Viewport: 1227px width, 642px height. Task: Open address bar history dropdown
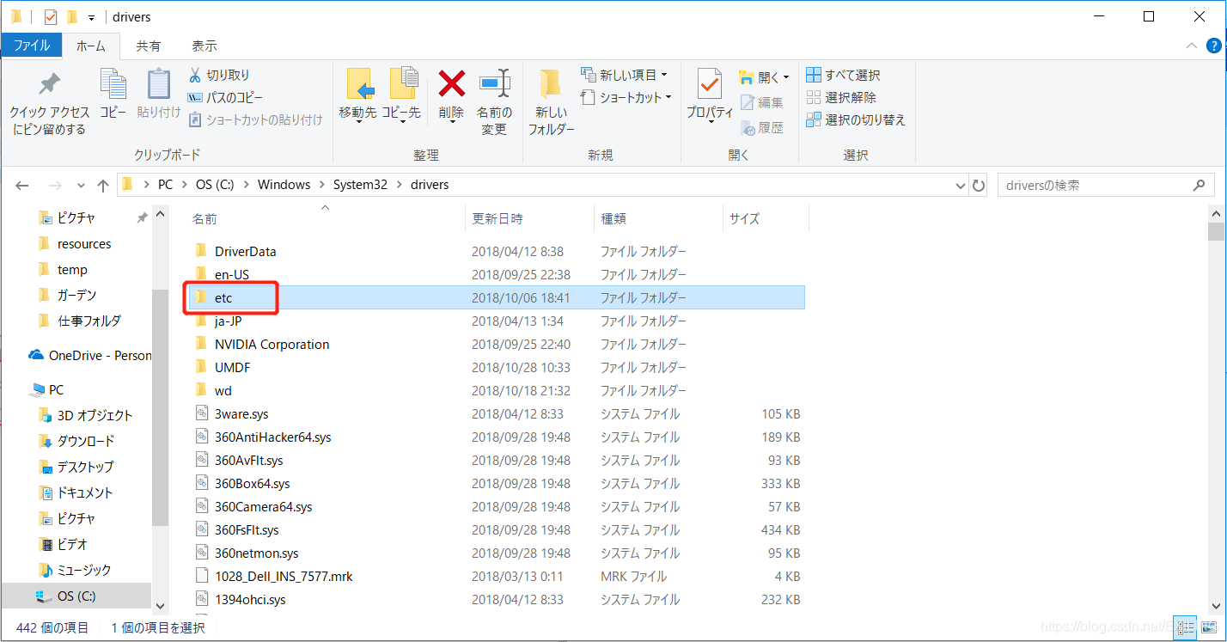pyautogui.click(x=961, y=185)
